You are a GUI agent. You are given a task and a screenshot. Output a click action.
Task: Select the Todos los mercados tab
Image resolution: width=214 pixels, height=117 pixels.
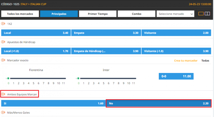point(20,14)
